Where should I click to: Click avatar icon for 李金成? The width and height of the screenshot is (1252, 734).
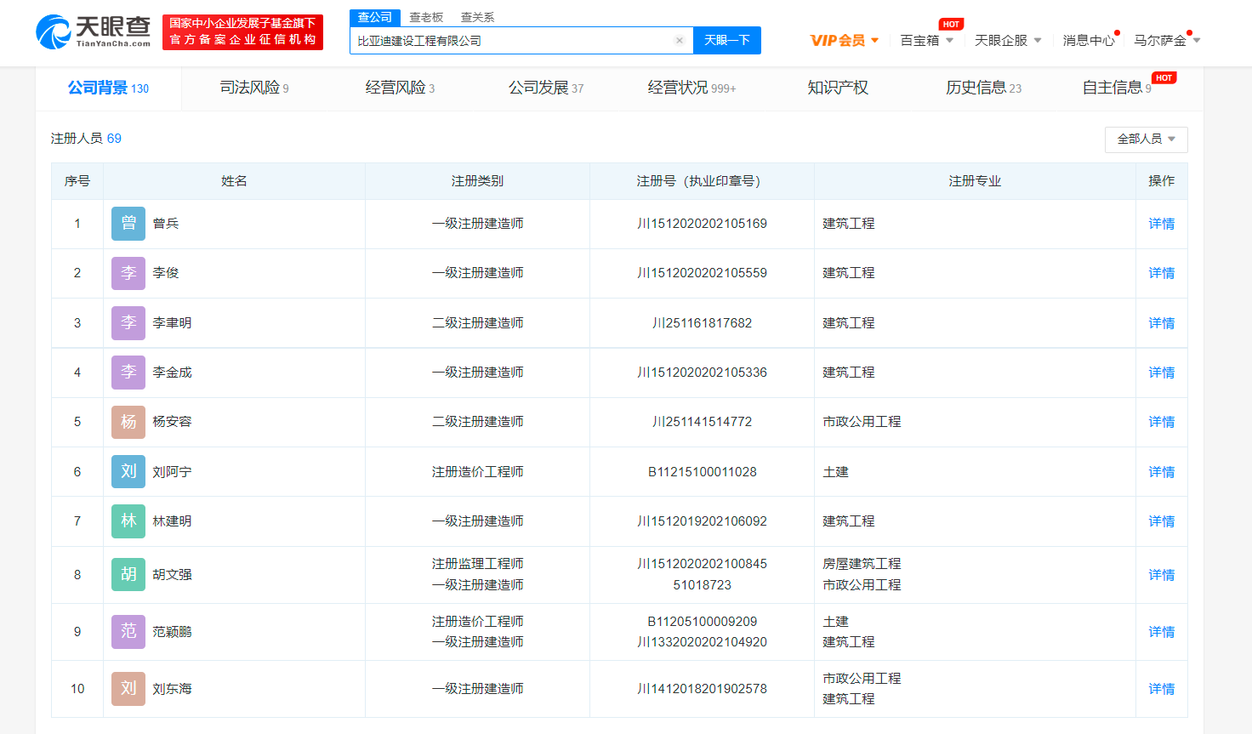[128, 373]
